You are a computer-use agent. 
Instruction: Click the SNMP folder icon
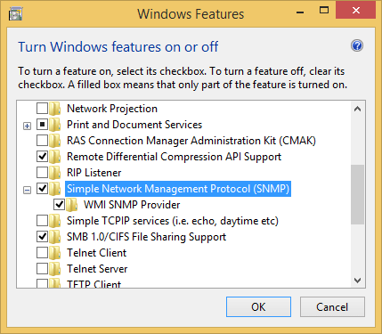point(55,189)
